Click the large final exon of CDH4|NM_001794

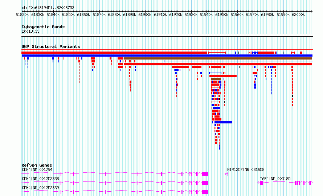coord(205,174)
